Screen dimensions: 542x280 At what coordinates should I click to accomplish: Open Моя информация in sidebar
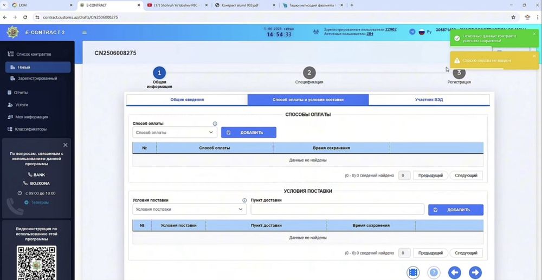(x=31, y=117)
